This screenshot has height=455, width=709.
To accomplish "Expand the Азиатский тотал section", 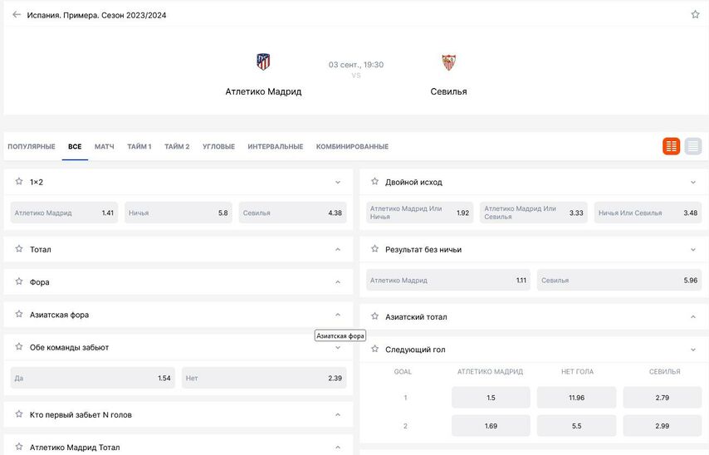I will [693, 316].
